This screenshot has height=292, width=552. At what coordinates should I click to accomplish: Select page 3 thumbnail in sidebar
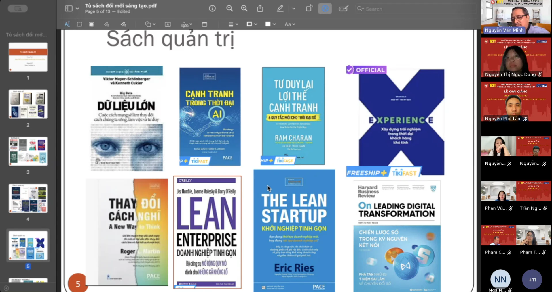[x=28, y=151]
